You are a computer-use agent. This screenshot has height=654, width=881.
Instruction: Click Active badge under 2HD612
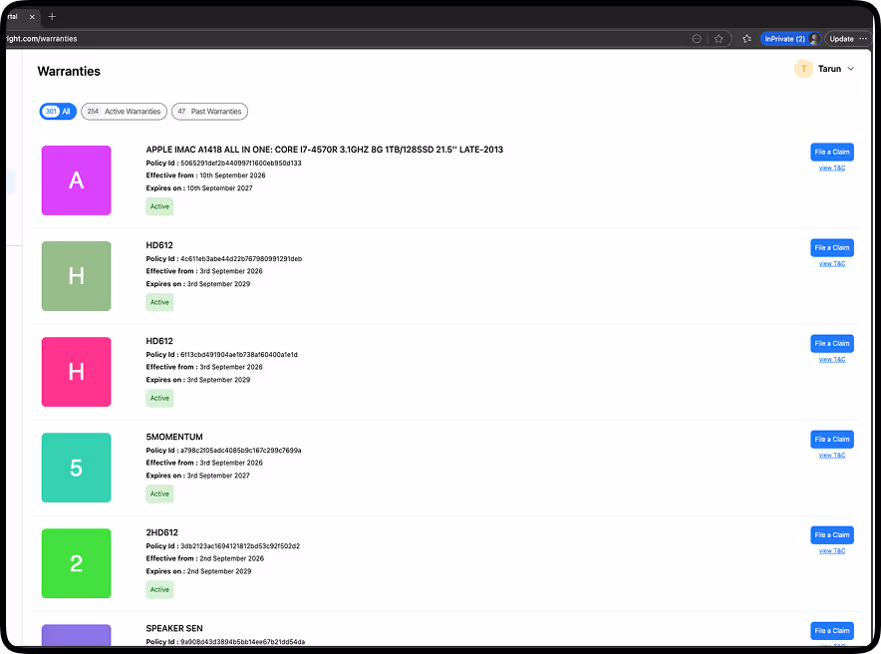click(x=159, y=589)
